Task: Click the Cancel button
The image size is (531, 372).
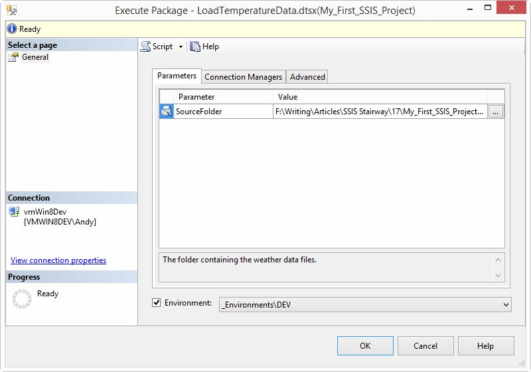Action: (x=425, y=345)
